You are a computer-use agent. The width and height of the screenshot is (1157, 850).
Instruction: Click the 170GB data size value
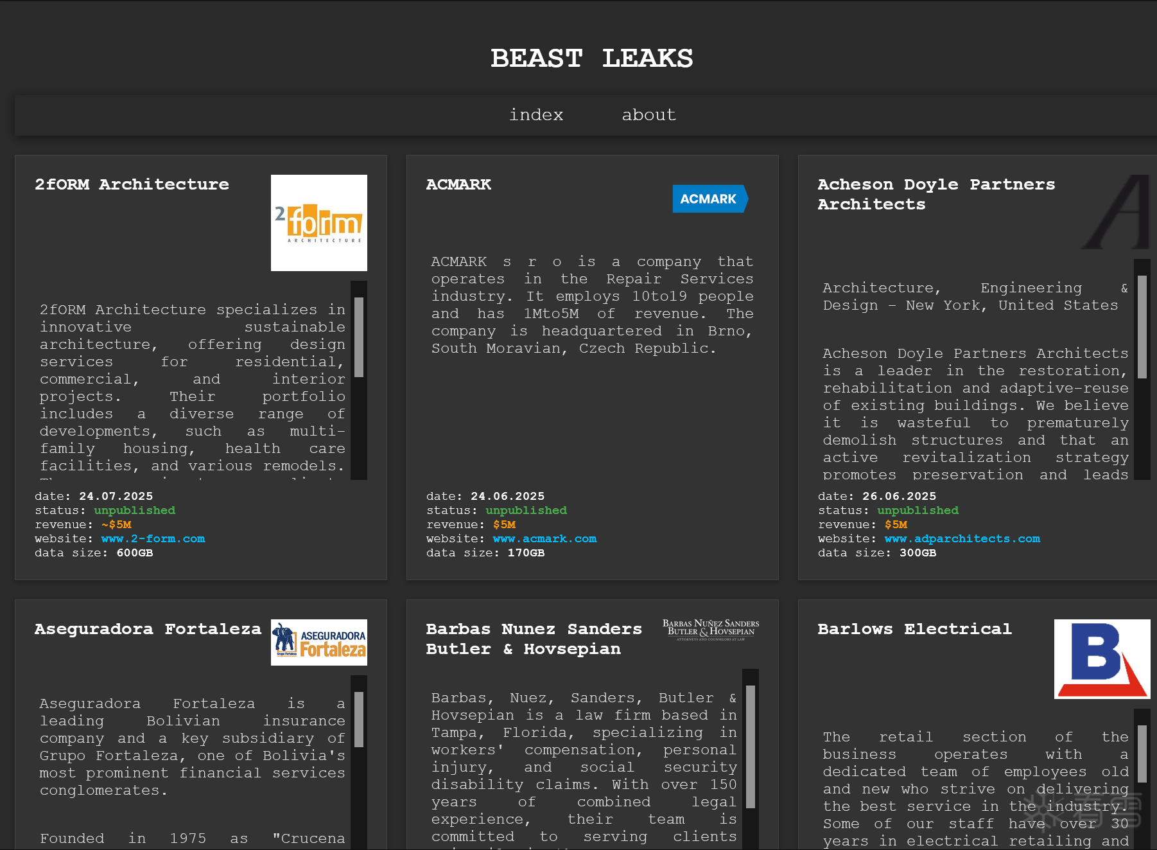point(526,553)
